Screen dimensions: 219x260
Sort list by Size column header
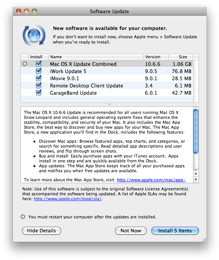pos(181,57)
